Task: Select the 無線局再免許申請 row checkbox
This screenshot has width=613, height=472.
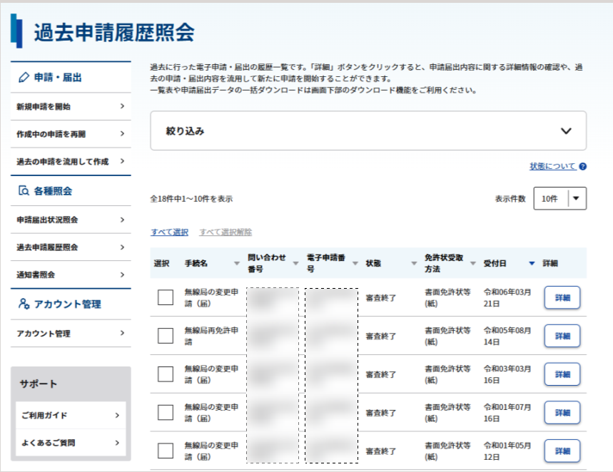Action: click(166, 336)
